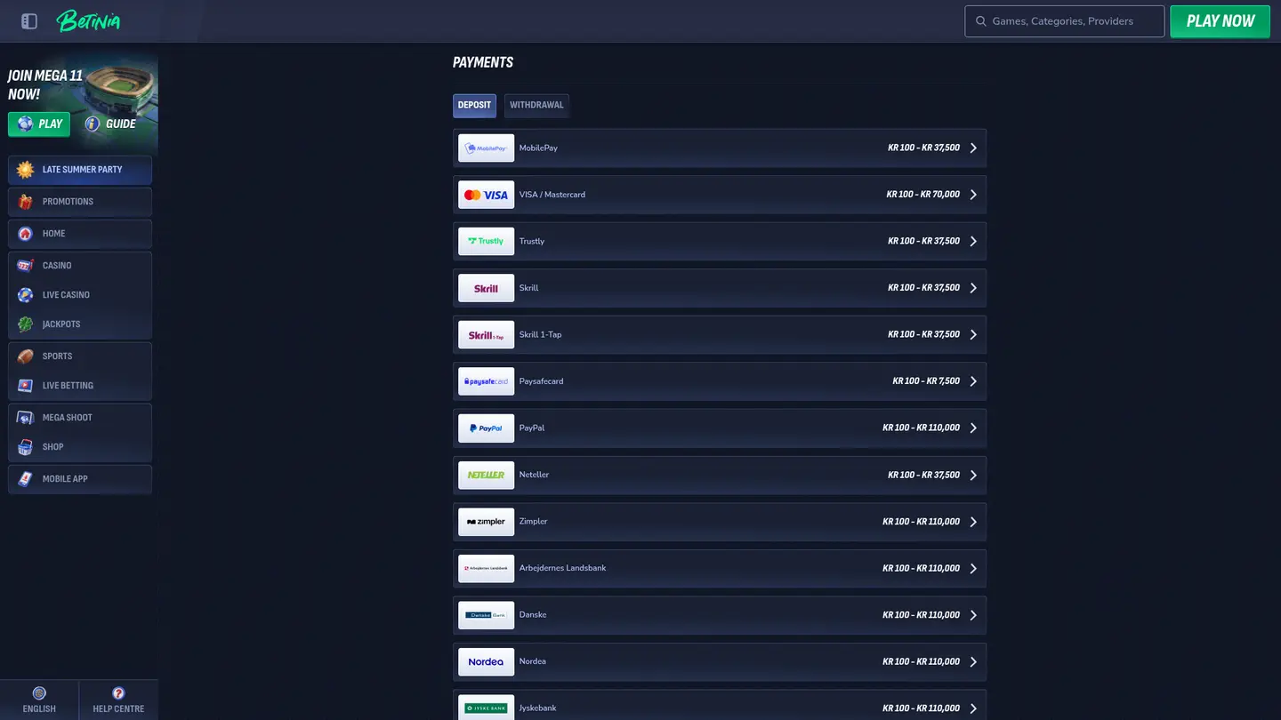Click the Promotions gift icon
This screenshot has width=1281, height=720.
coord(25,202)
